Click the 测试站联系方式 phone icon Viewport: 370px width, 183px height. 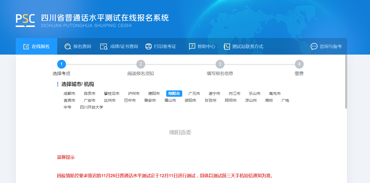coord(227,47)
